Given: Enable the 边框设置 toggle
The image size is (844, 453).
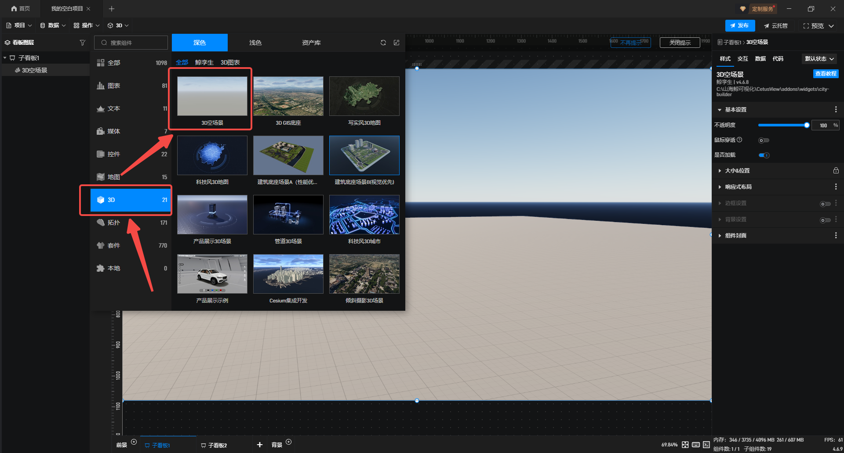Looking at the screenshot, I should pyautogui.click(x=825, y=204).
